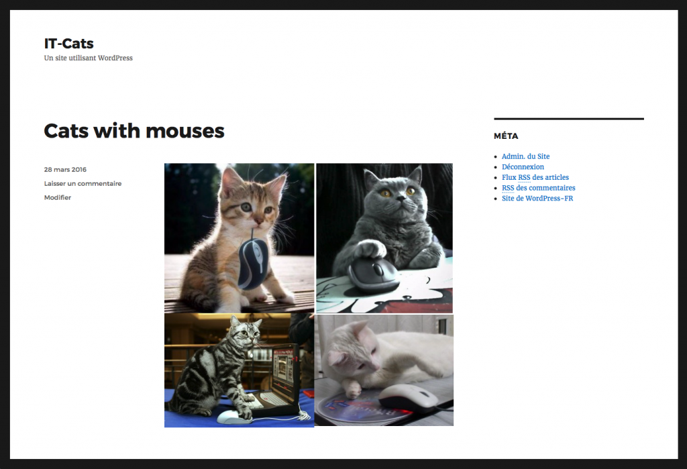Select the tagline Un site utilisant WordPress

[88, 58]
